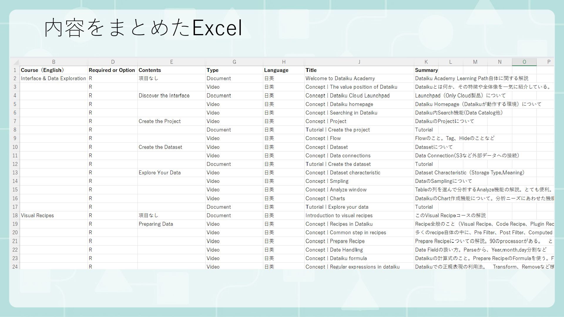
Task: Click the 'Required or Option' header cell
Action: pyautogui.click(x=113, y=70)
